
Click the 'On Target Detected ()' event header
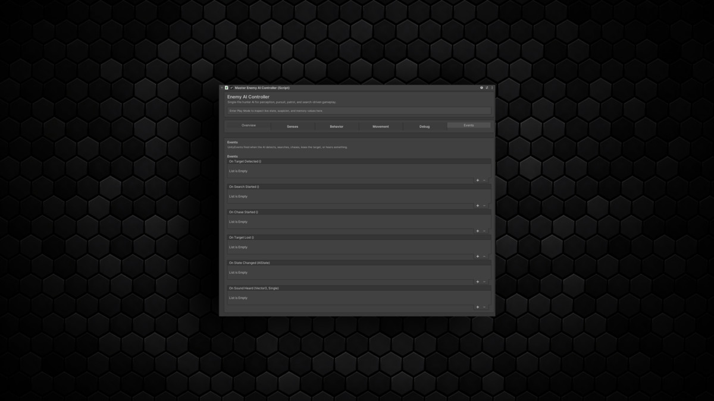[x=359, y=162]
